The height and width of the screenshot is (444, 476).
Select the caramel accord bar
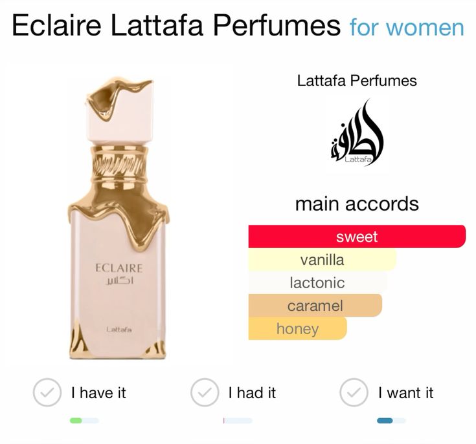pyautogui.click(x=315, y=306)
